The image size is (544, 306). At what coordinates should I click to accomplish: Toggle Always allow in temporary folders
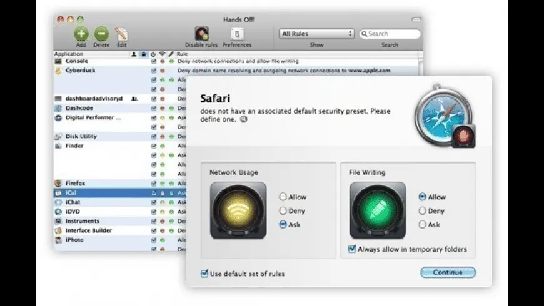point(352,249)
